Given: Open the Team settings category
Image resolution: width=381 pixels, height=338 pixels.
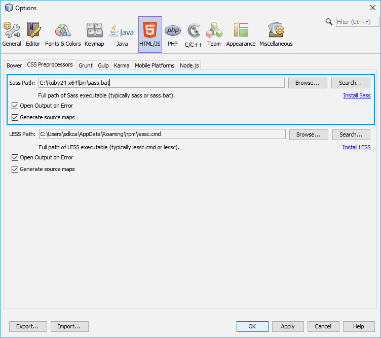Looking at the screenshot, I should coord(214,35).
